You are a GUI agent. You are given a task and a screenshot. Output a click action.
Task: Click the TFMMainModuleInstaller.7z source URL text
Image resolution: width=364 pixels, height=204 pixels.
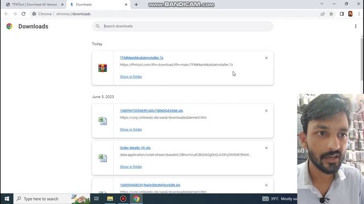click(176, 65)
